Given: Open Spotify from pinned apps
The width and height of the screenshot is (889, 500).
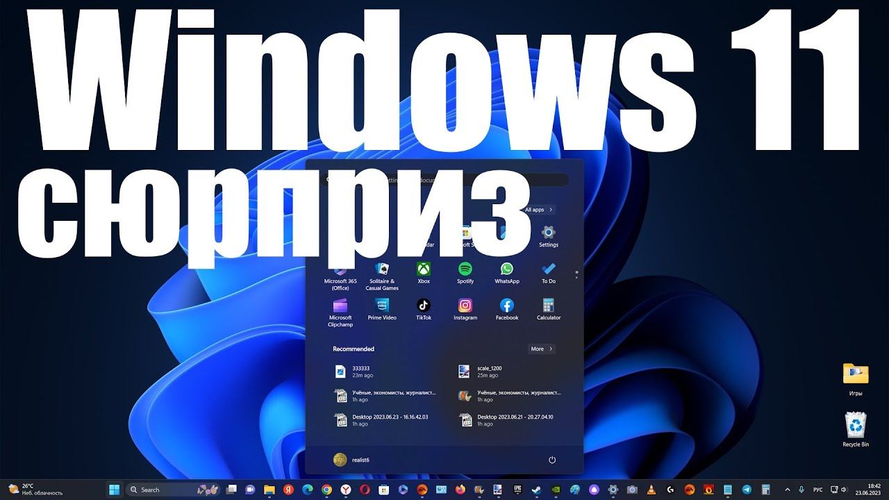Looking at the screenshot, I should pos(465,273).
